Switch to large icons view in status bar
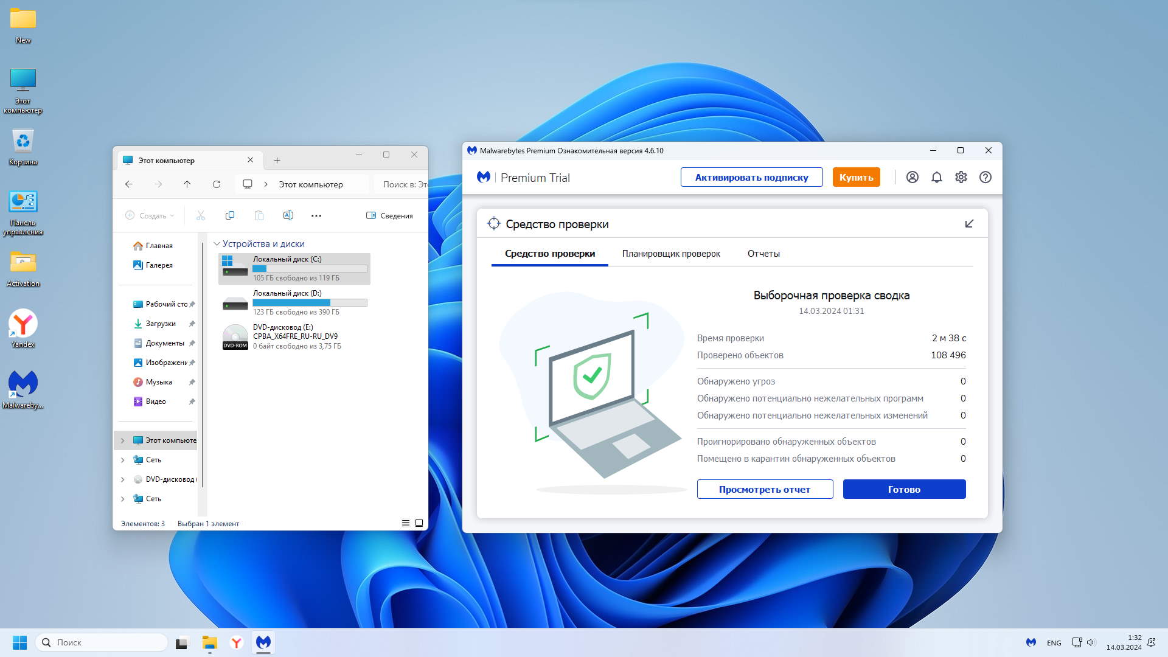Image resolution: width=1168 pixels, height=657 pixels. point(419,523)
